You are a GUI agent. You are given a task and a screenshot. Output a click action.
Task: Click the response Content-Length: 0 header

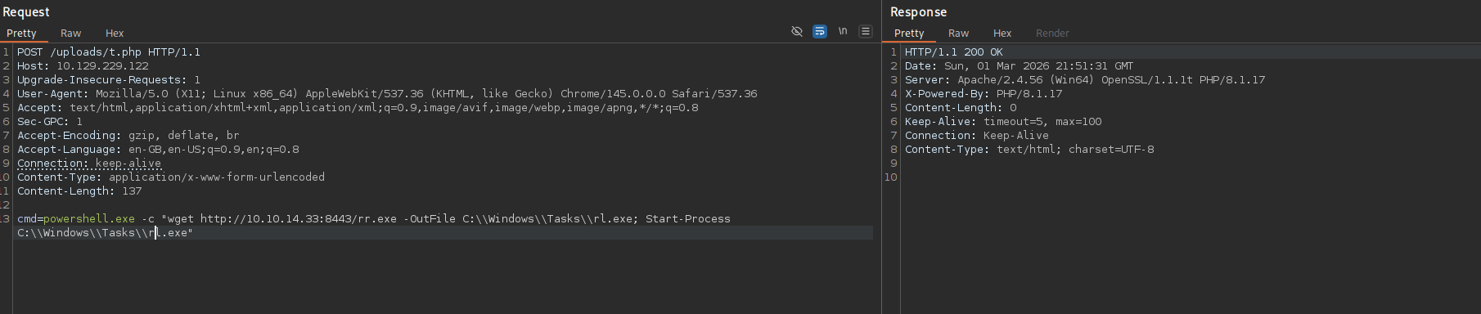[x=961, y=107]
